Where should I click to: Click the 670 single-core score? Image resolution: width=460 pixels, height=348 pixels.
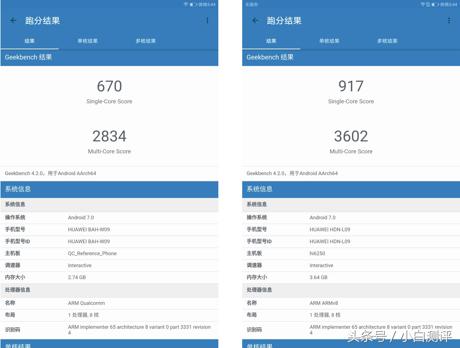[x=109, y=86]
